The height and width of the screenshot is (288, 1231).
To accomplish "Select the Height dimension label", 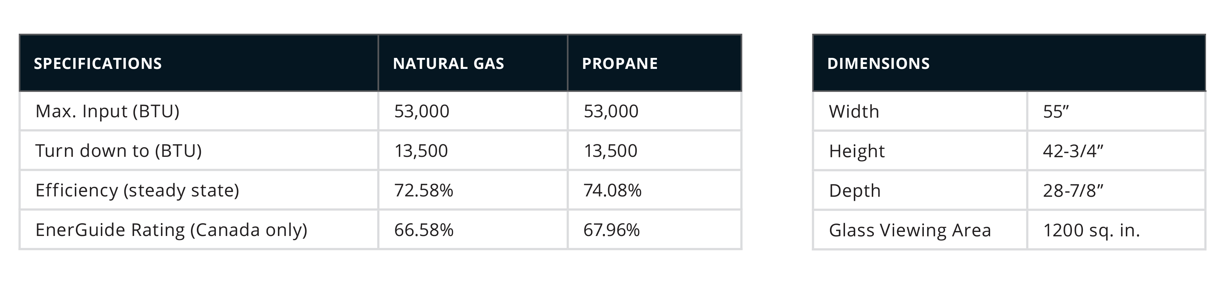I will coord(857,151).
